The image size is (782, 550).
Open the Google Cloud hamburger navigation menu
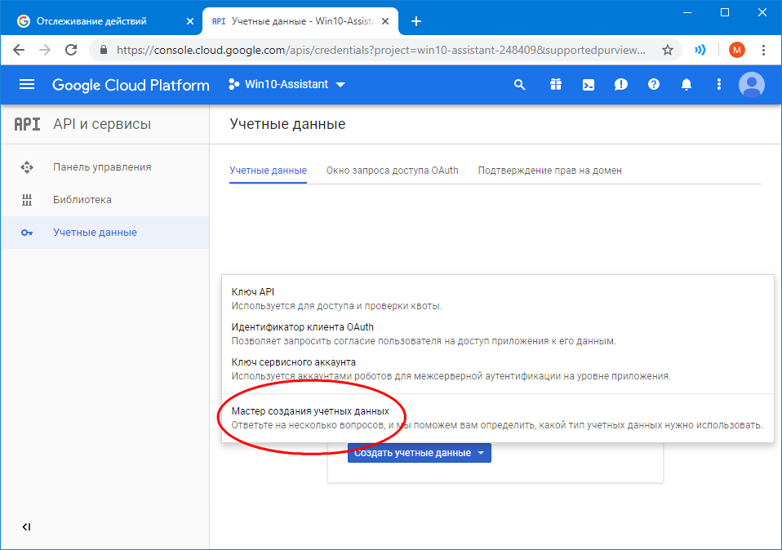(27, 85)
